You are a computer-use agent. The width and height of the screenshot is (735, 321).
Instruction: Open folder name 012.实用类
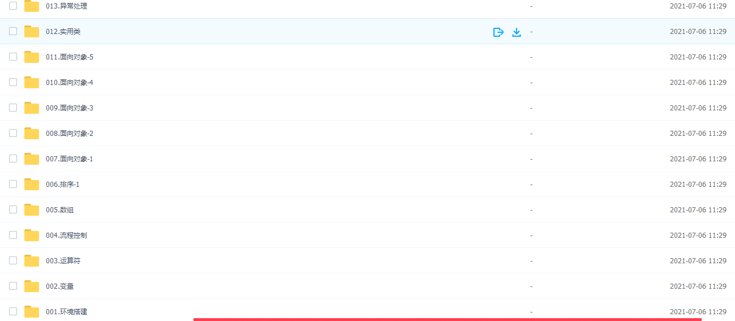[63, 32]
